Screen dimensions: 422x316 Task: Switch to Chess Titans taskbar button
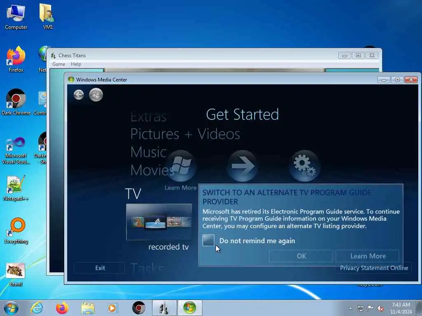164,308
